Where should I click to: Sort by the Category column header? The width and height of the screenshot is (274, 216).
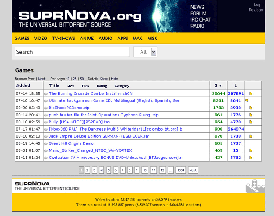[x=122, y=86]
